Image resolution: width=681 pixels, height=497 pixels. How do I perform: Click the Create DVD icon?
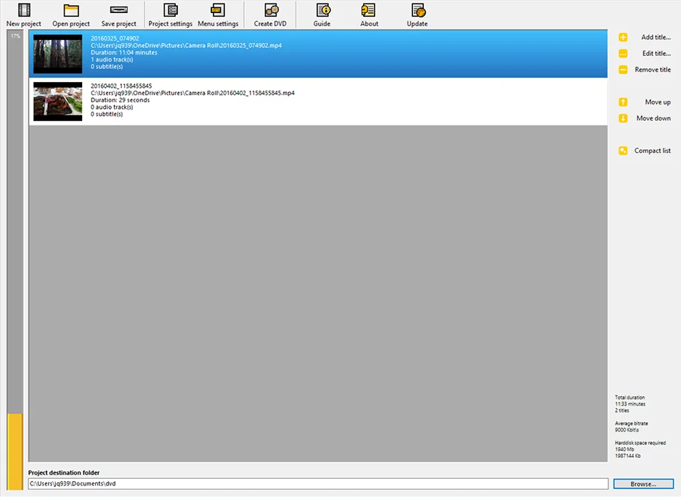tap(271, 10)
